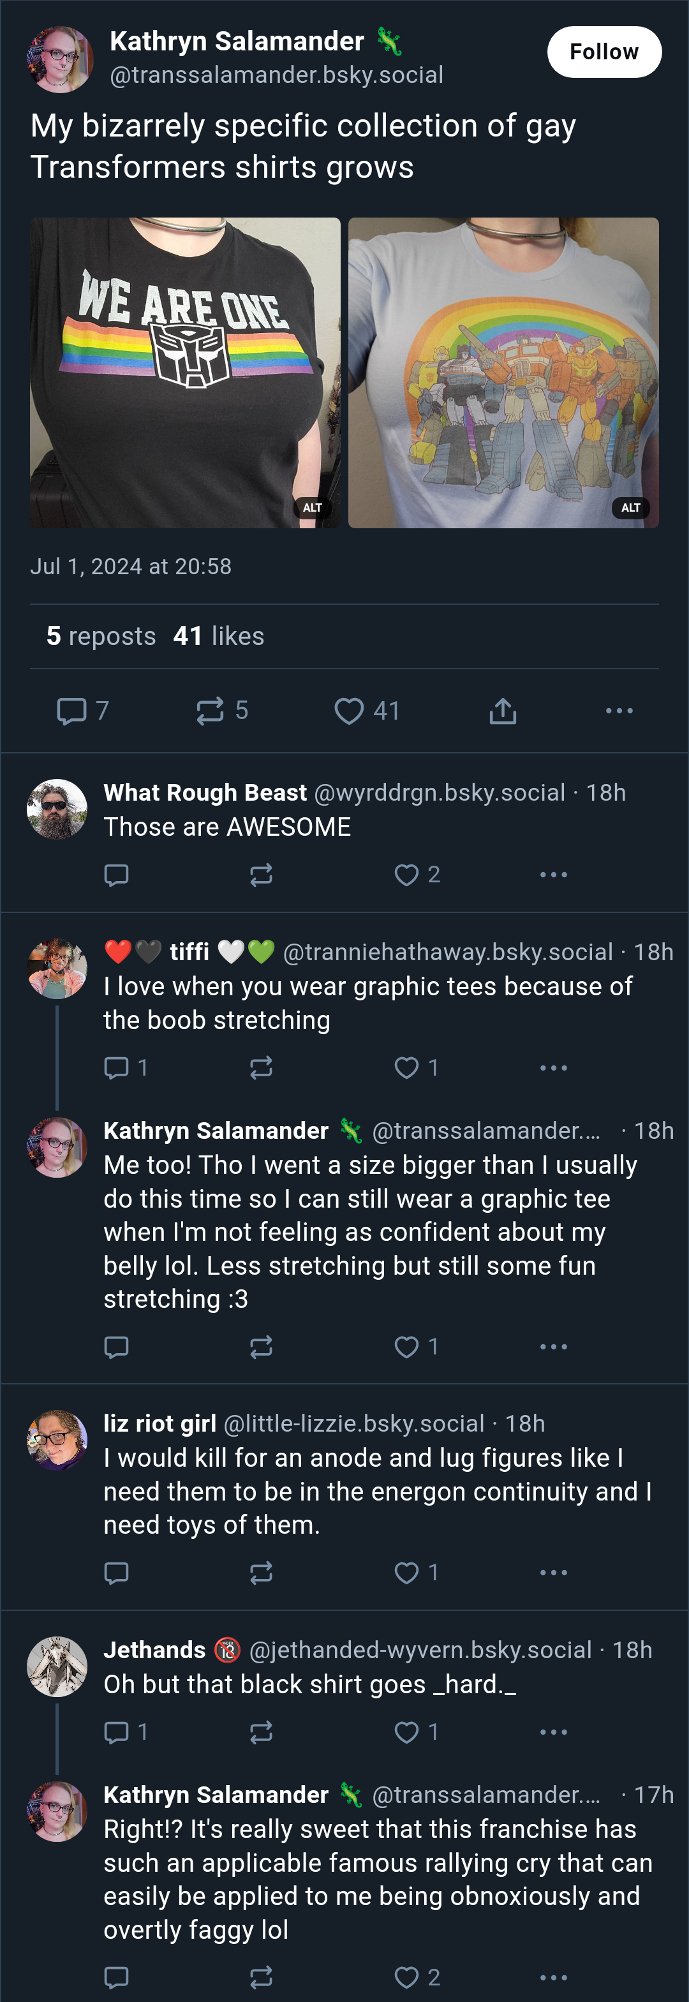Like Jethands' black shirt comment

tap(417, 1731)
